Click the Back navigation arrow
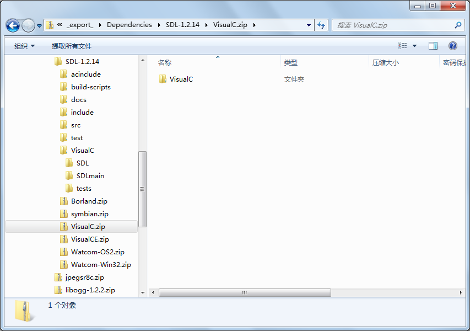 click(x=13, y=25)
